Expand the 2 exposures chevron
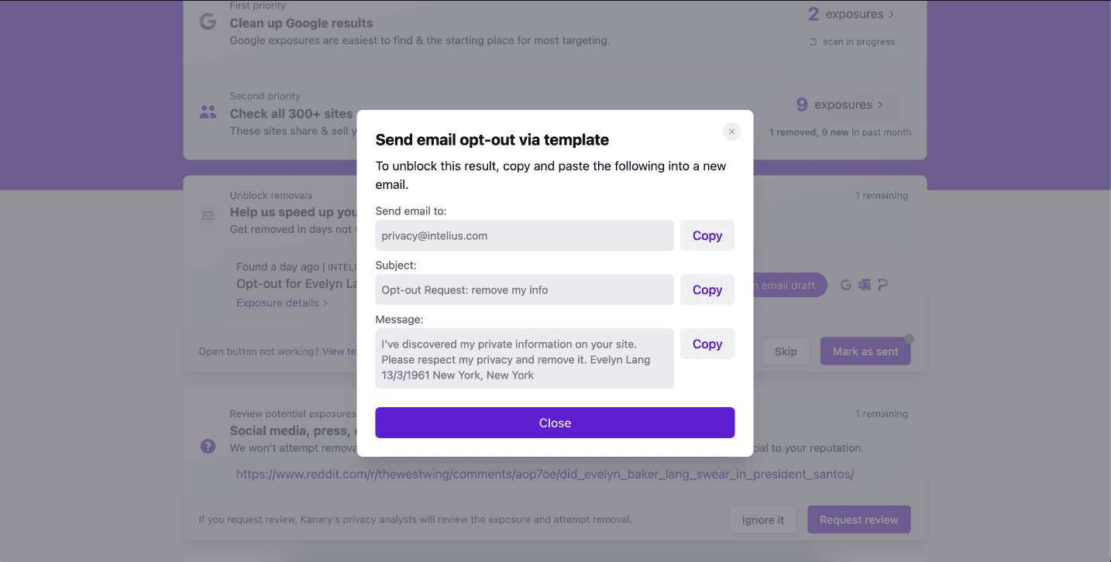Viewport: 1111px width, 562px height. click(x=892, y=14)
